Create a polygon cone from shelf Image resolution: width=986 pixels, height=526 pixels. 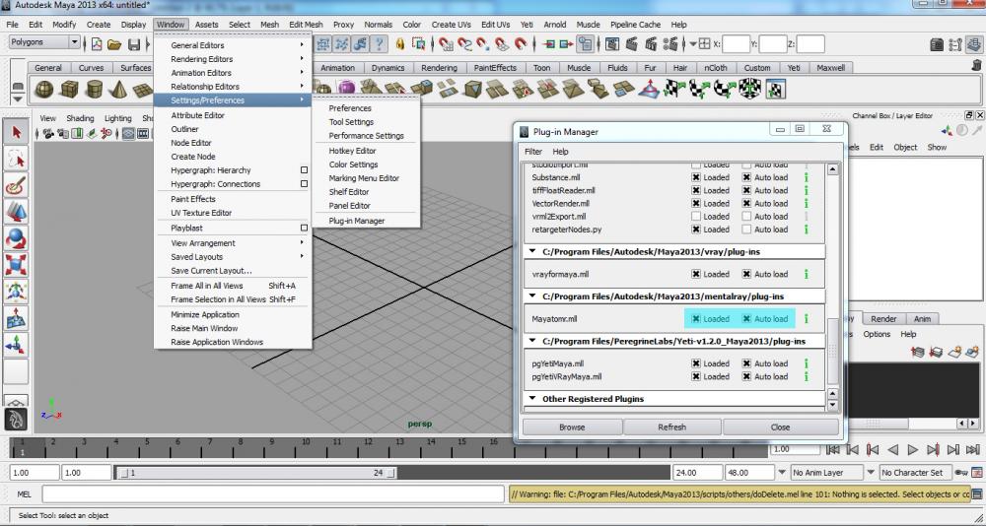tap(119, 90)
